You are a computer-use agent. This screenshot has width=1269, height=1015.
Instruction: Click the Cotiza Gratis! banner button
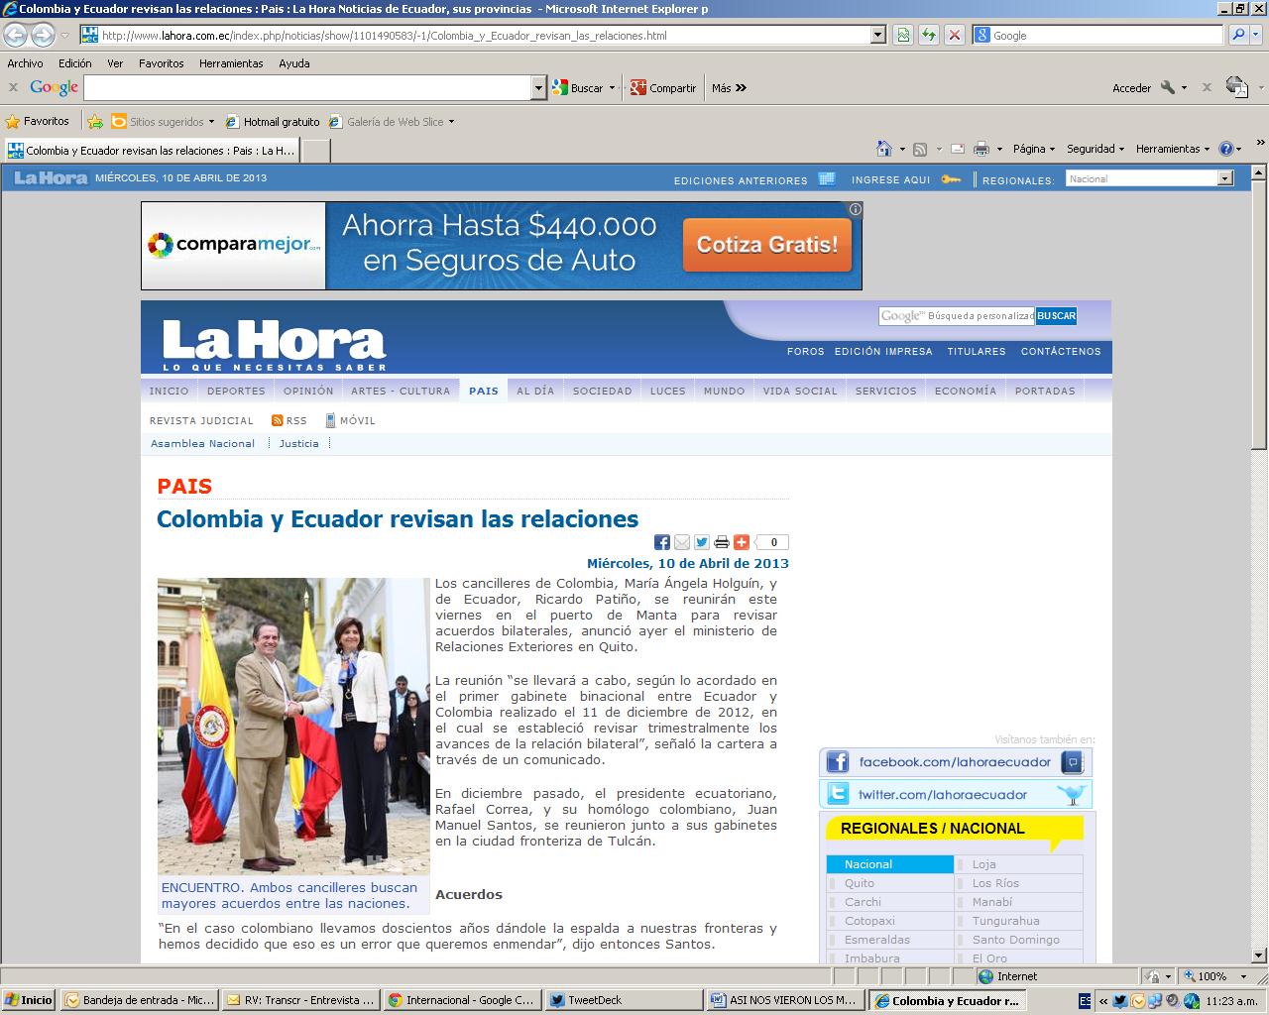767,245
